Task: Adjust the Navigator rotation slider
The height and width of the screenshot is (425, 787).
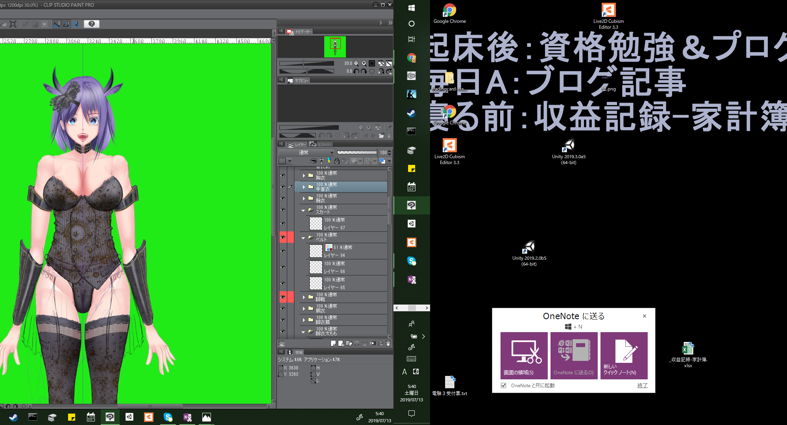Action: click(307, 71)
